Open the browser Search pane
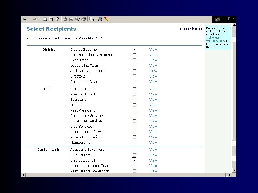Image resolution: width=258 pixels, height=193 pixels. tap(65, 19)
